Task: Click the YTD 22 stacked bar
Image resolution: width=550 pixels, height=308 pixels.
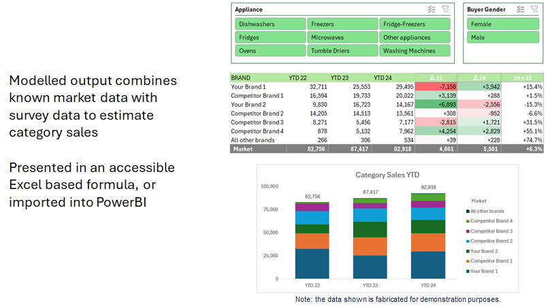Action: click(312, 241)
